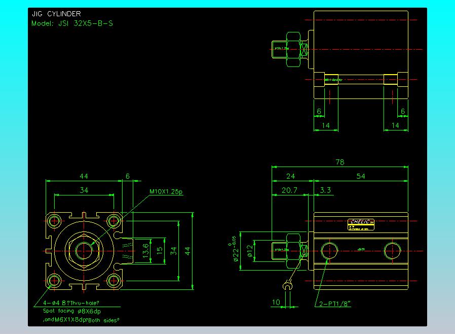This screenshot has height=334, width=455.
Task: Select the hex nut center in front view
Action: tap(84, 250)
